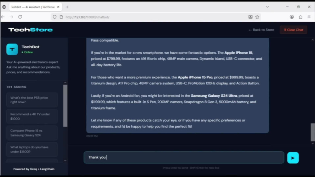
Task: Open the browser hamburger menu
Action: coord(309,17)
